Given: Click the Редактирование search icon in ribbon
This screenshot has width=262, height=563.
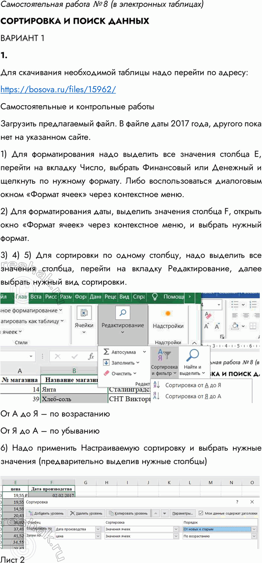Looking at the screenshot, I should [x=123, y=313].
